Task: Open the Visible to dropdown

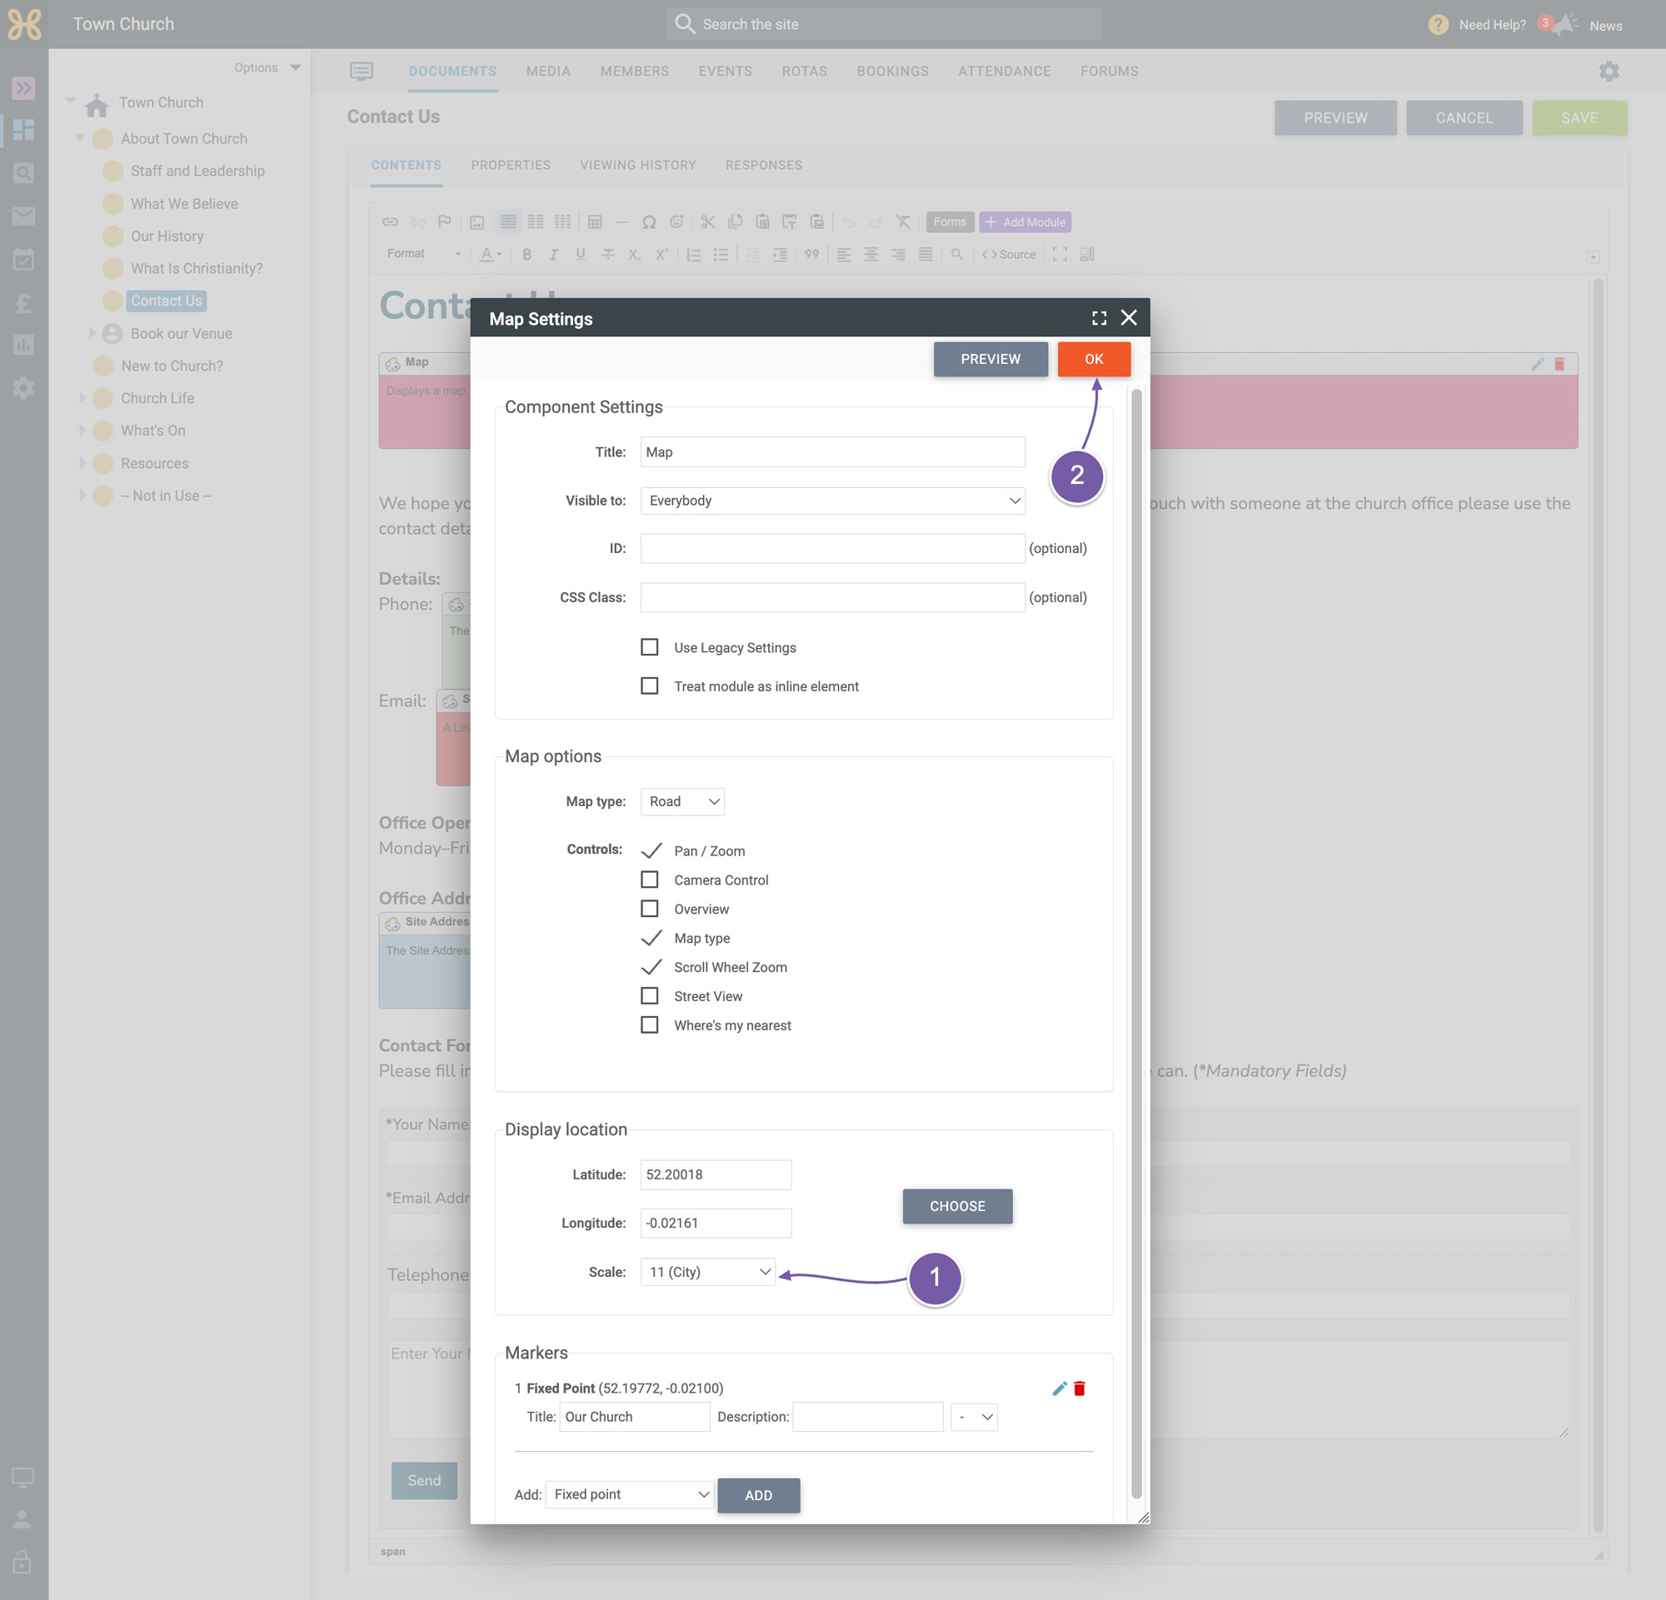Action: pos(833,501)
